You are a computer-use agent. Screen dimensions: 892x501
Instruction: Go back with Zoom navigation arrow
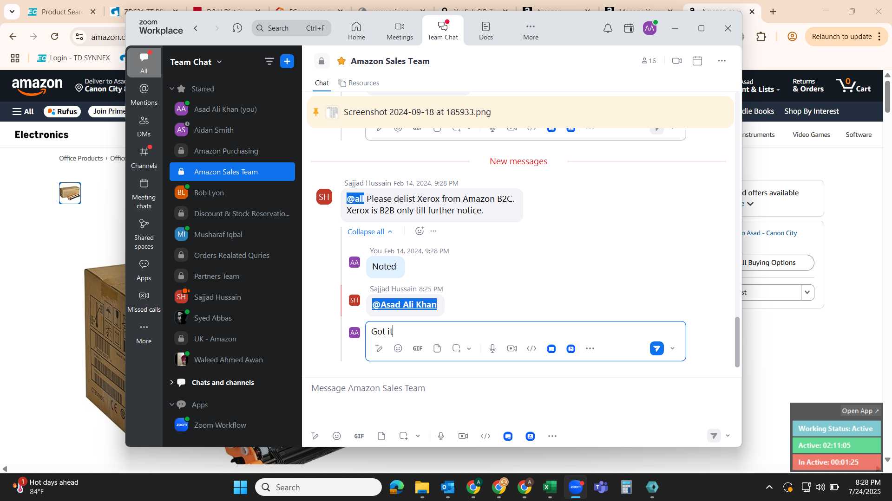[196, 28]
